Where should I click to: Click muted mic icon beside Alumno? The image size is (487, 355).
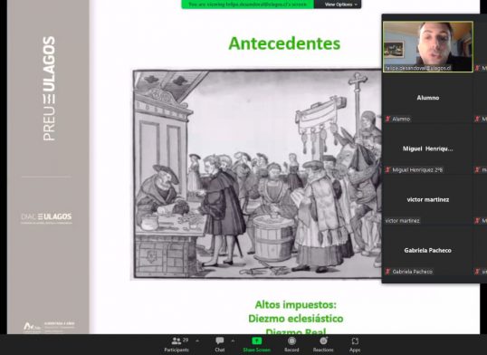click(x=387, y=119)
